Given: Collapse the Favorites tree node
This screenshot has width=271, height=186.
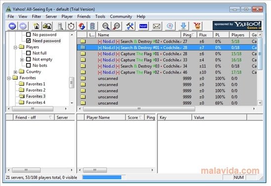Looking at the screenshot, I should click(9, 78).
